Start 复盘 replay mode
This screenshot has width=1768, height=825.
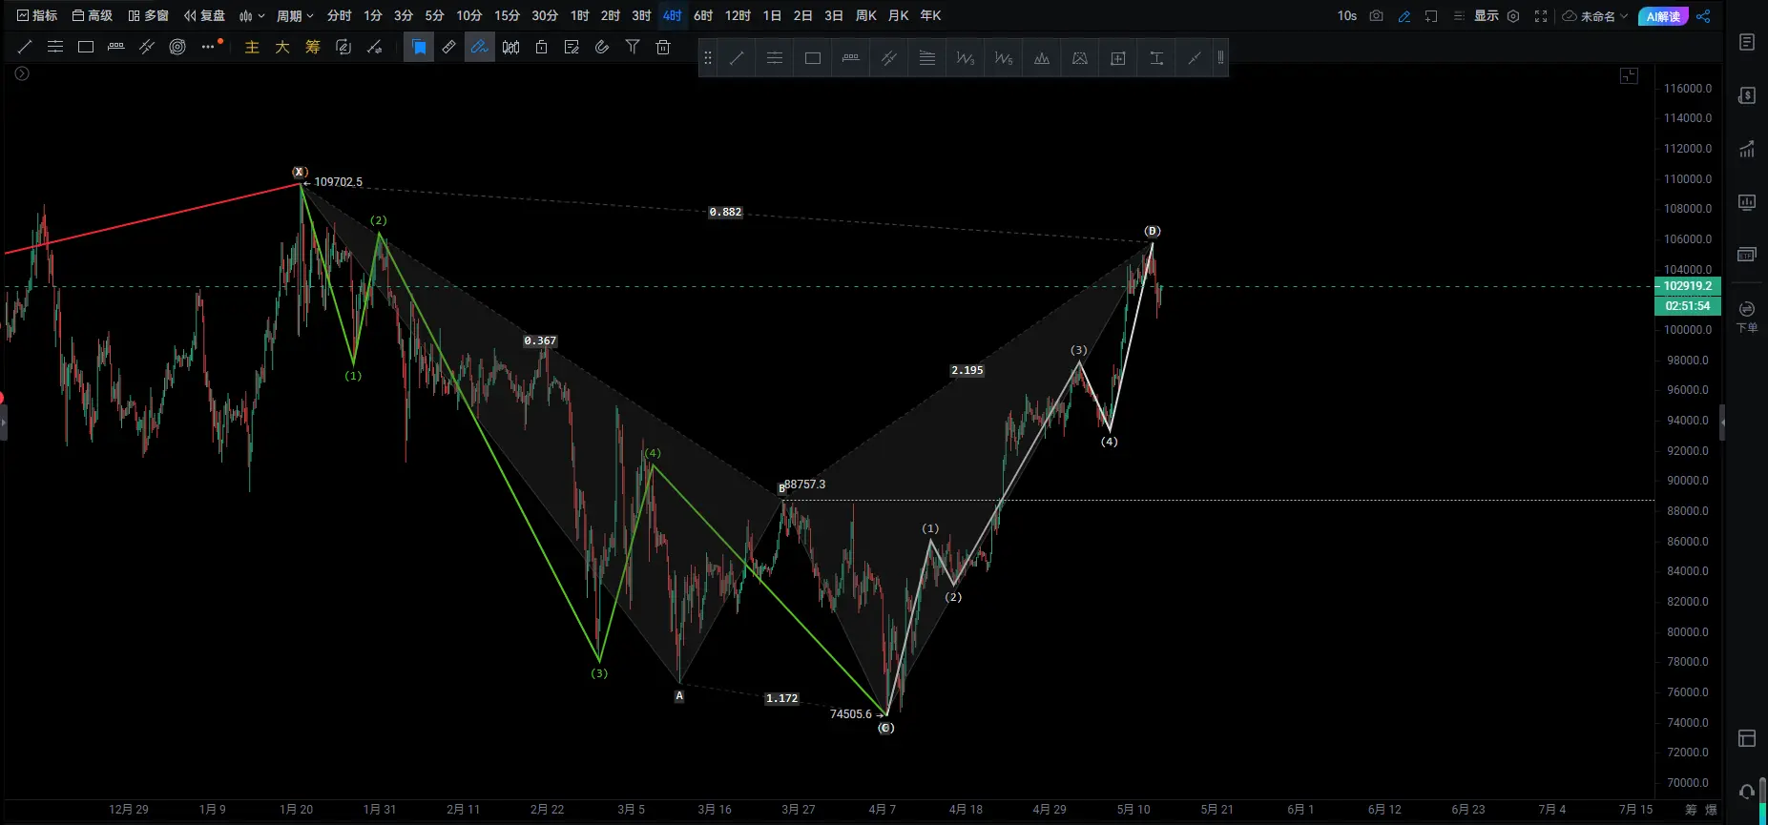point(205,15)
